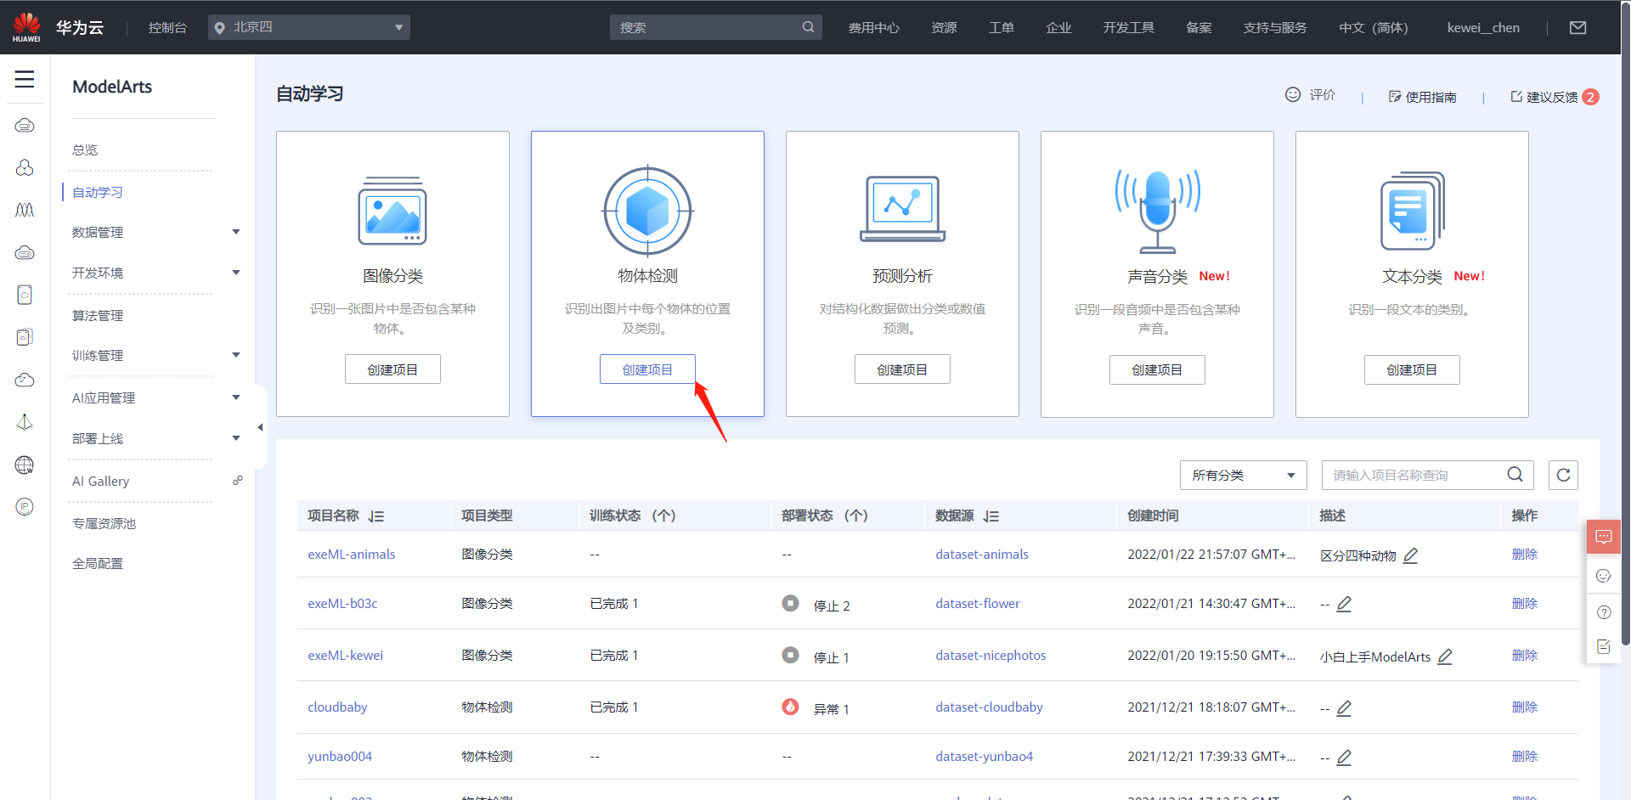Open dataset-flower data source link
This screenshot has height=800, width=1631.
pos(978,603)
